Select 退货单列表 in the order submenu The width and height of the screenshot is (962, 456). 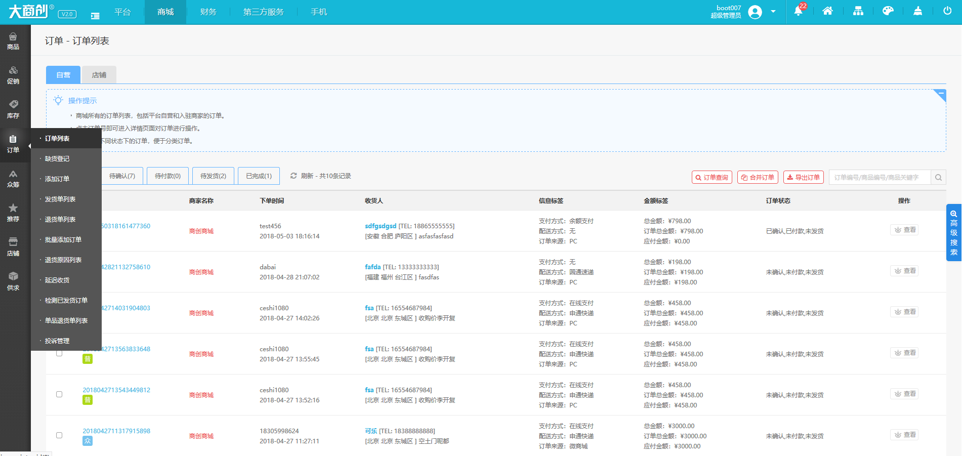click(x=60, y=219)
